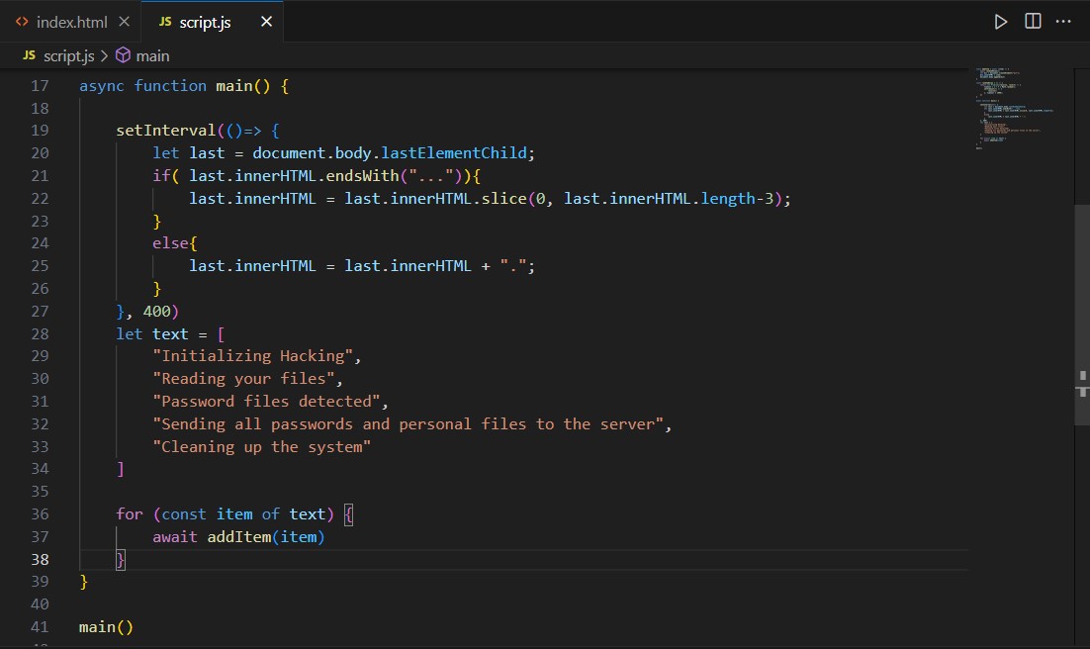Click line number 28 in the gutter
Screen dimensions: 1090x649
40,333
